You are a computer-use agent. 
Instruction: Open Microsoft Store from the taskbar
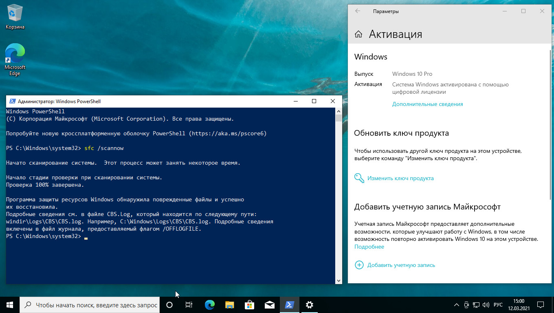(x=249, y=305)
